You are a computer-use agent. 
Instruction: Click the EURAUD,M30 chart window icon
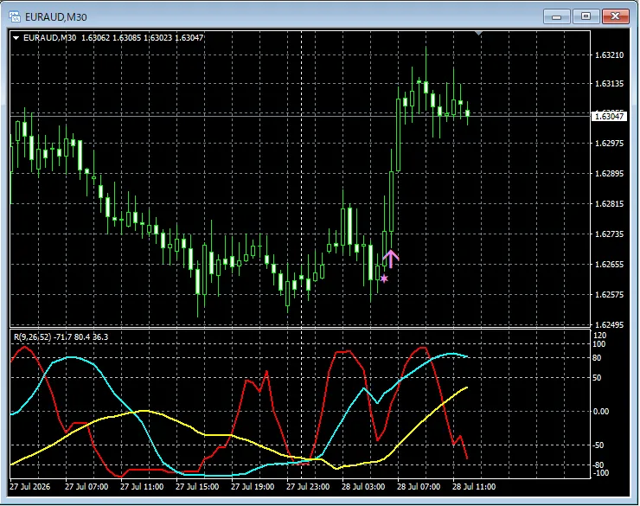pyautogui.click(x=15, y=16)
